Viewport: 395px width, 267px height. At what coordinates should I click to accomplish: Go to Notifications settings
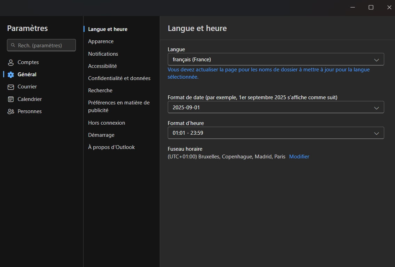pyautogui.click(x=103, y=54)
